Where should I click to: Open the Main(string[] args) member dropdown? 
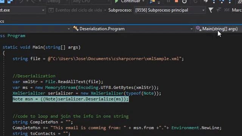coord(220,29)
